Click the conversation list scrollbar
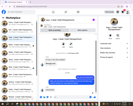This screenshot has height=106, width=133. click(x=36, y=48)
